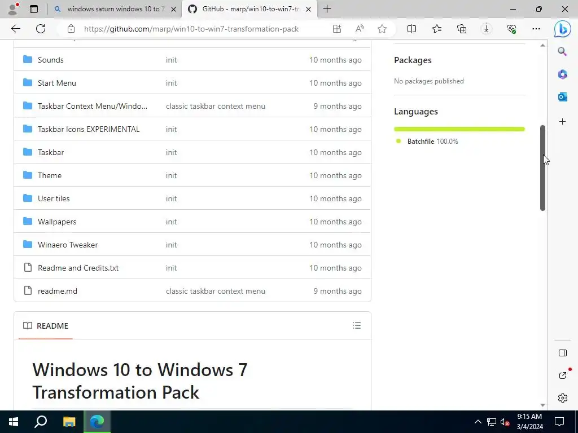Click the address bar URL
578x433 pixels.
pos(191,29)
